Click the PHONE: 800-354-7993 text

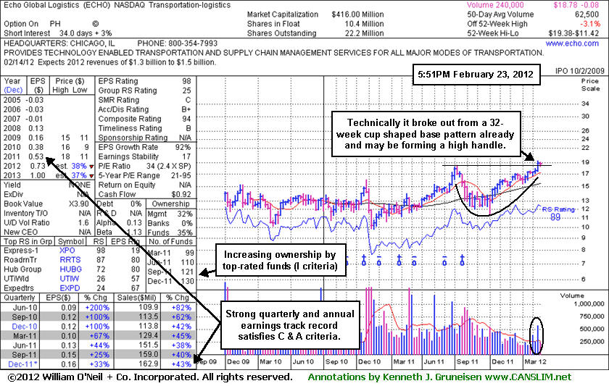178,43
